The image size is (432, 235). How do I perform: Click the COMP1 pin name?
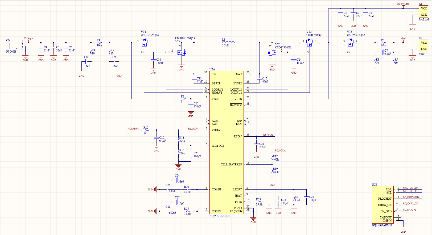[216, 190]
